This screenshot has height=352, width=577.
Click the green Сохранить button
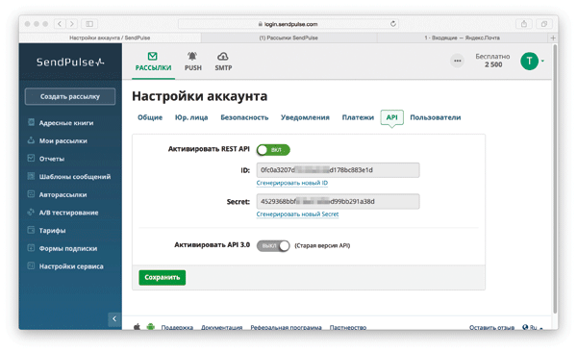pos(162,277)
